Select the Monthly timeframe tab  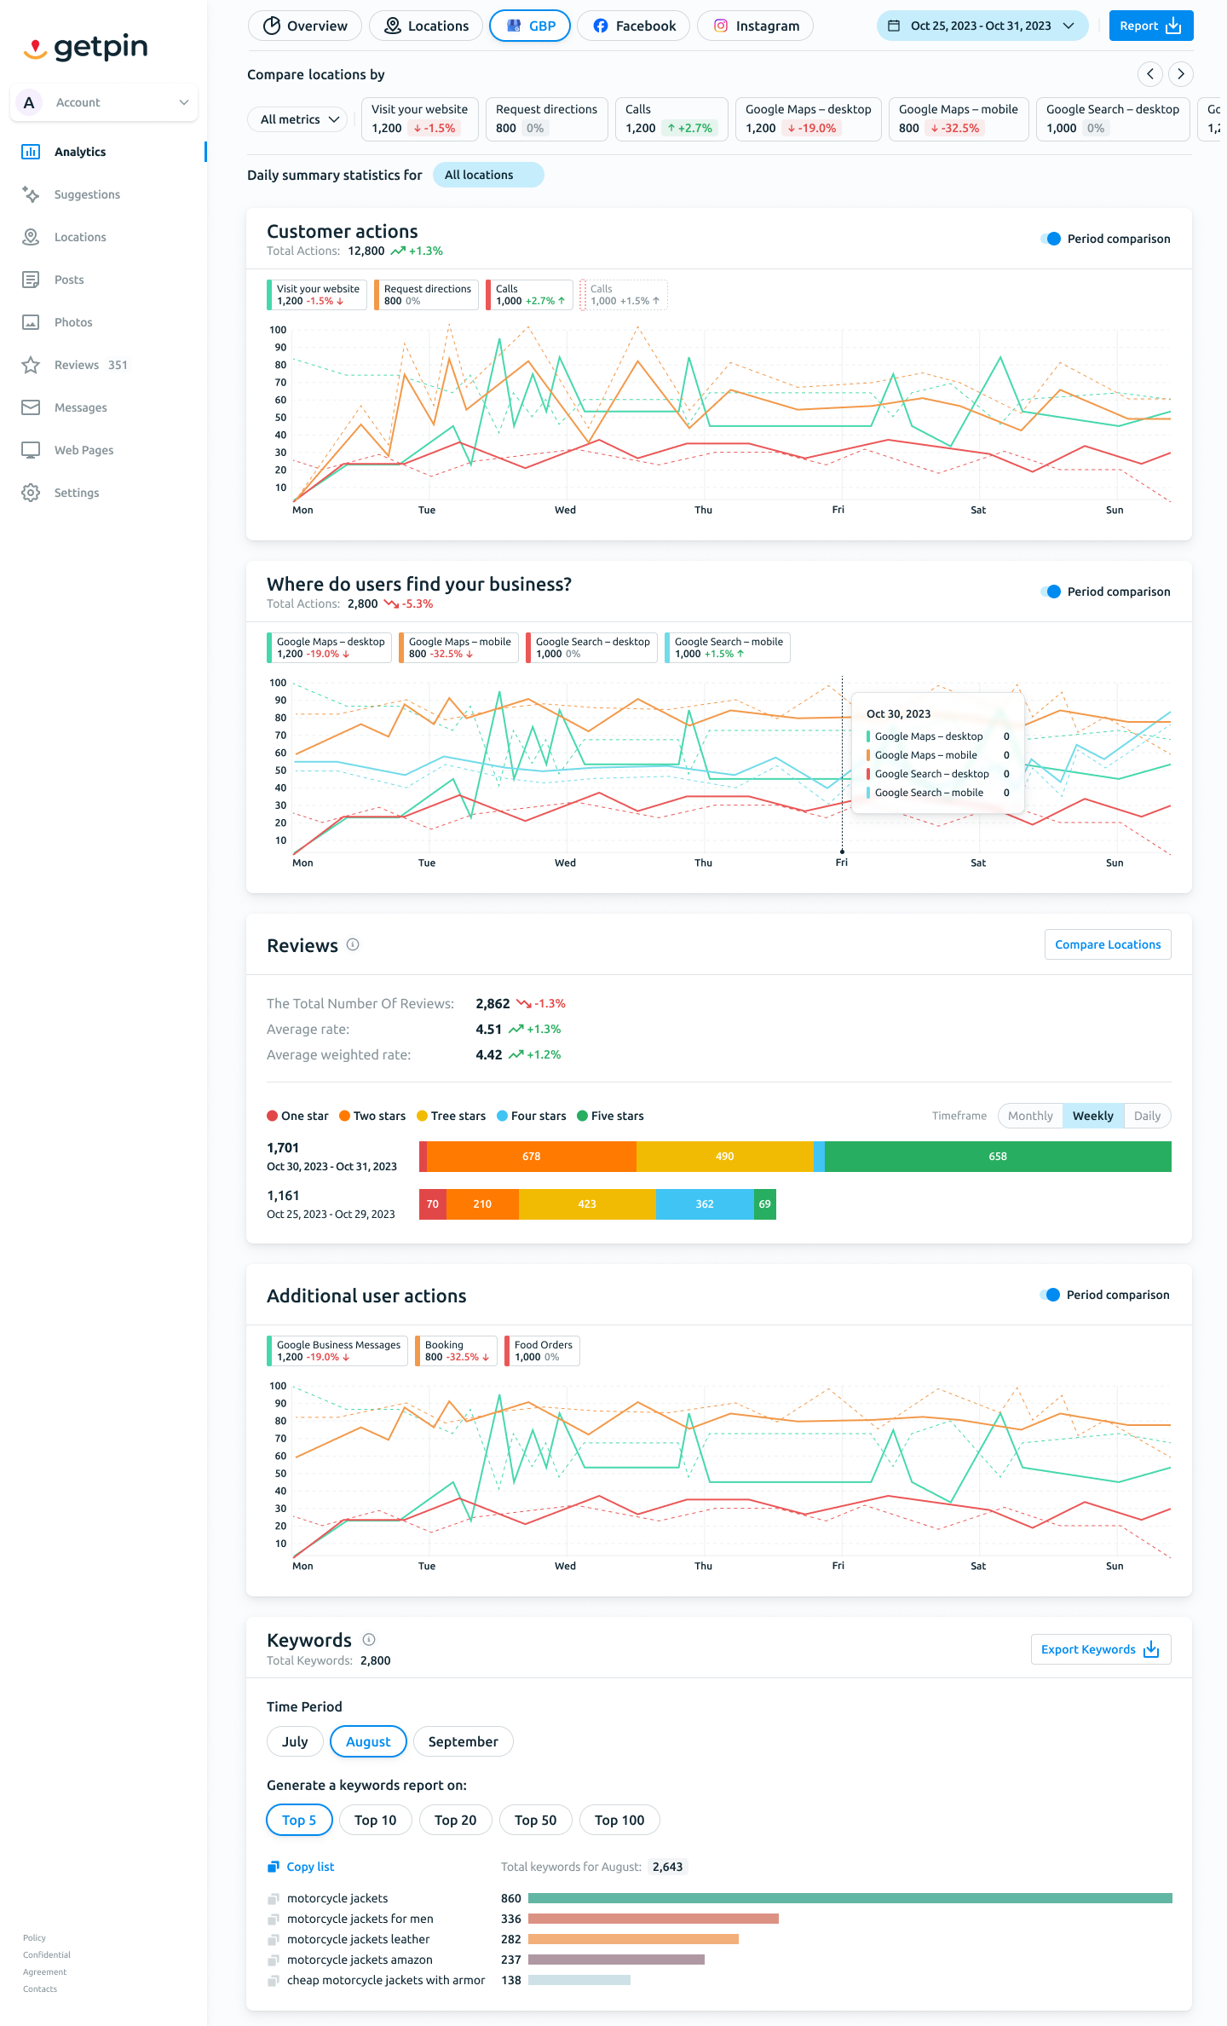tap(1030, 1116)
